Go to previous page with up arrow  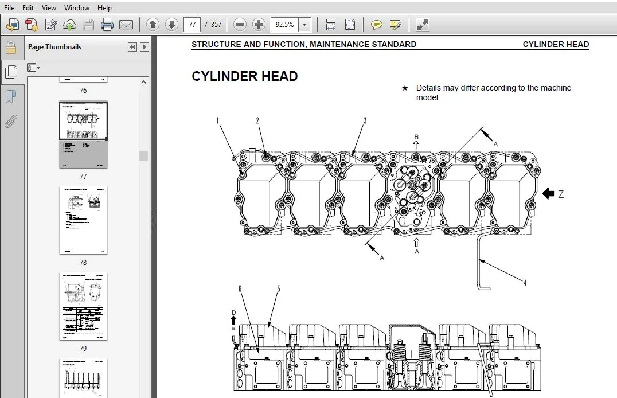point(153,25)
